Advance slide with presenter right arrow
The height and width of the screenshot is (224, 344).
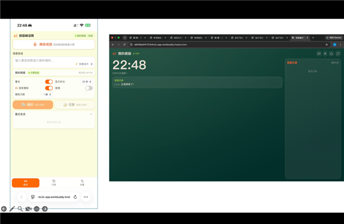(x=45, y=209)
